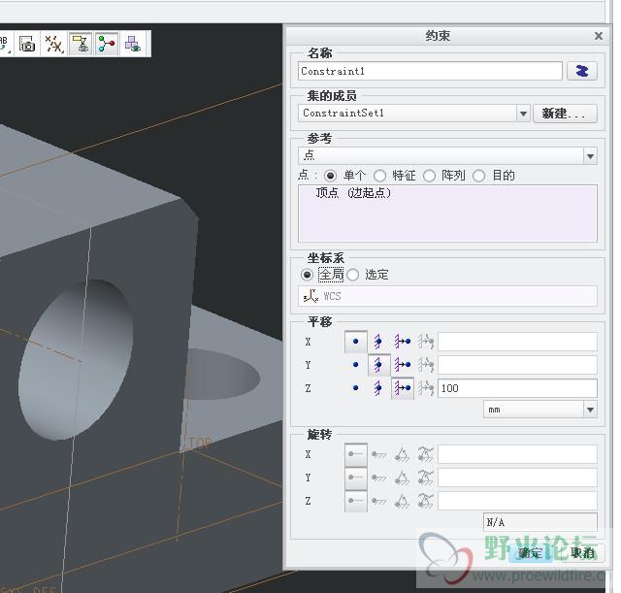Set Y translation to Fixed
621x593 pixels.
(x=378, y=364)
